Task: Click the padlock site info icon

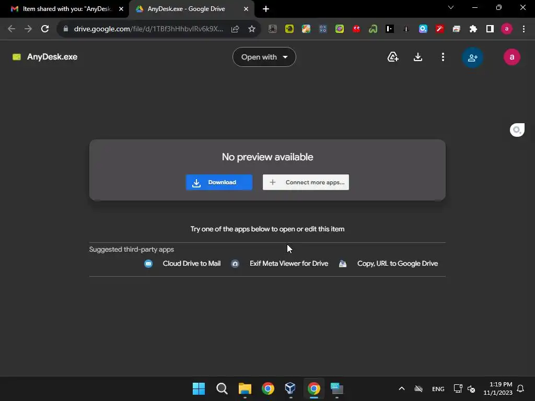Action: pos(66,29)
